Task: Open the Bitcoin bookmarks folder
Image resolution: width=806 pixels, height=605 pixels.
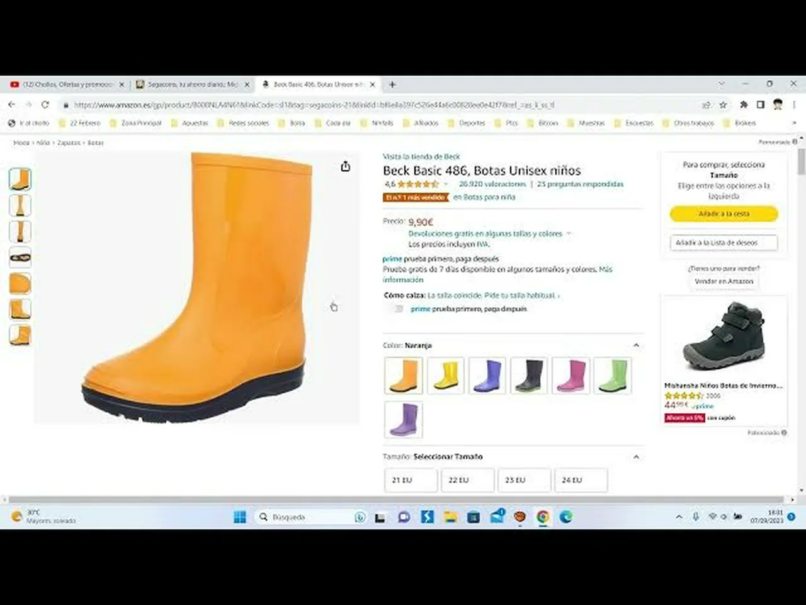Action: 543,123
